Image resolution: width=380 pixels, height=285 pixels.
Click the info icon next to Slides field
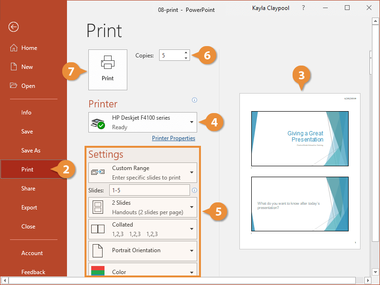(194, 190)
